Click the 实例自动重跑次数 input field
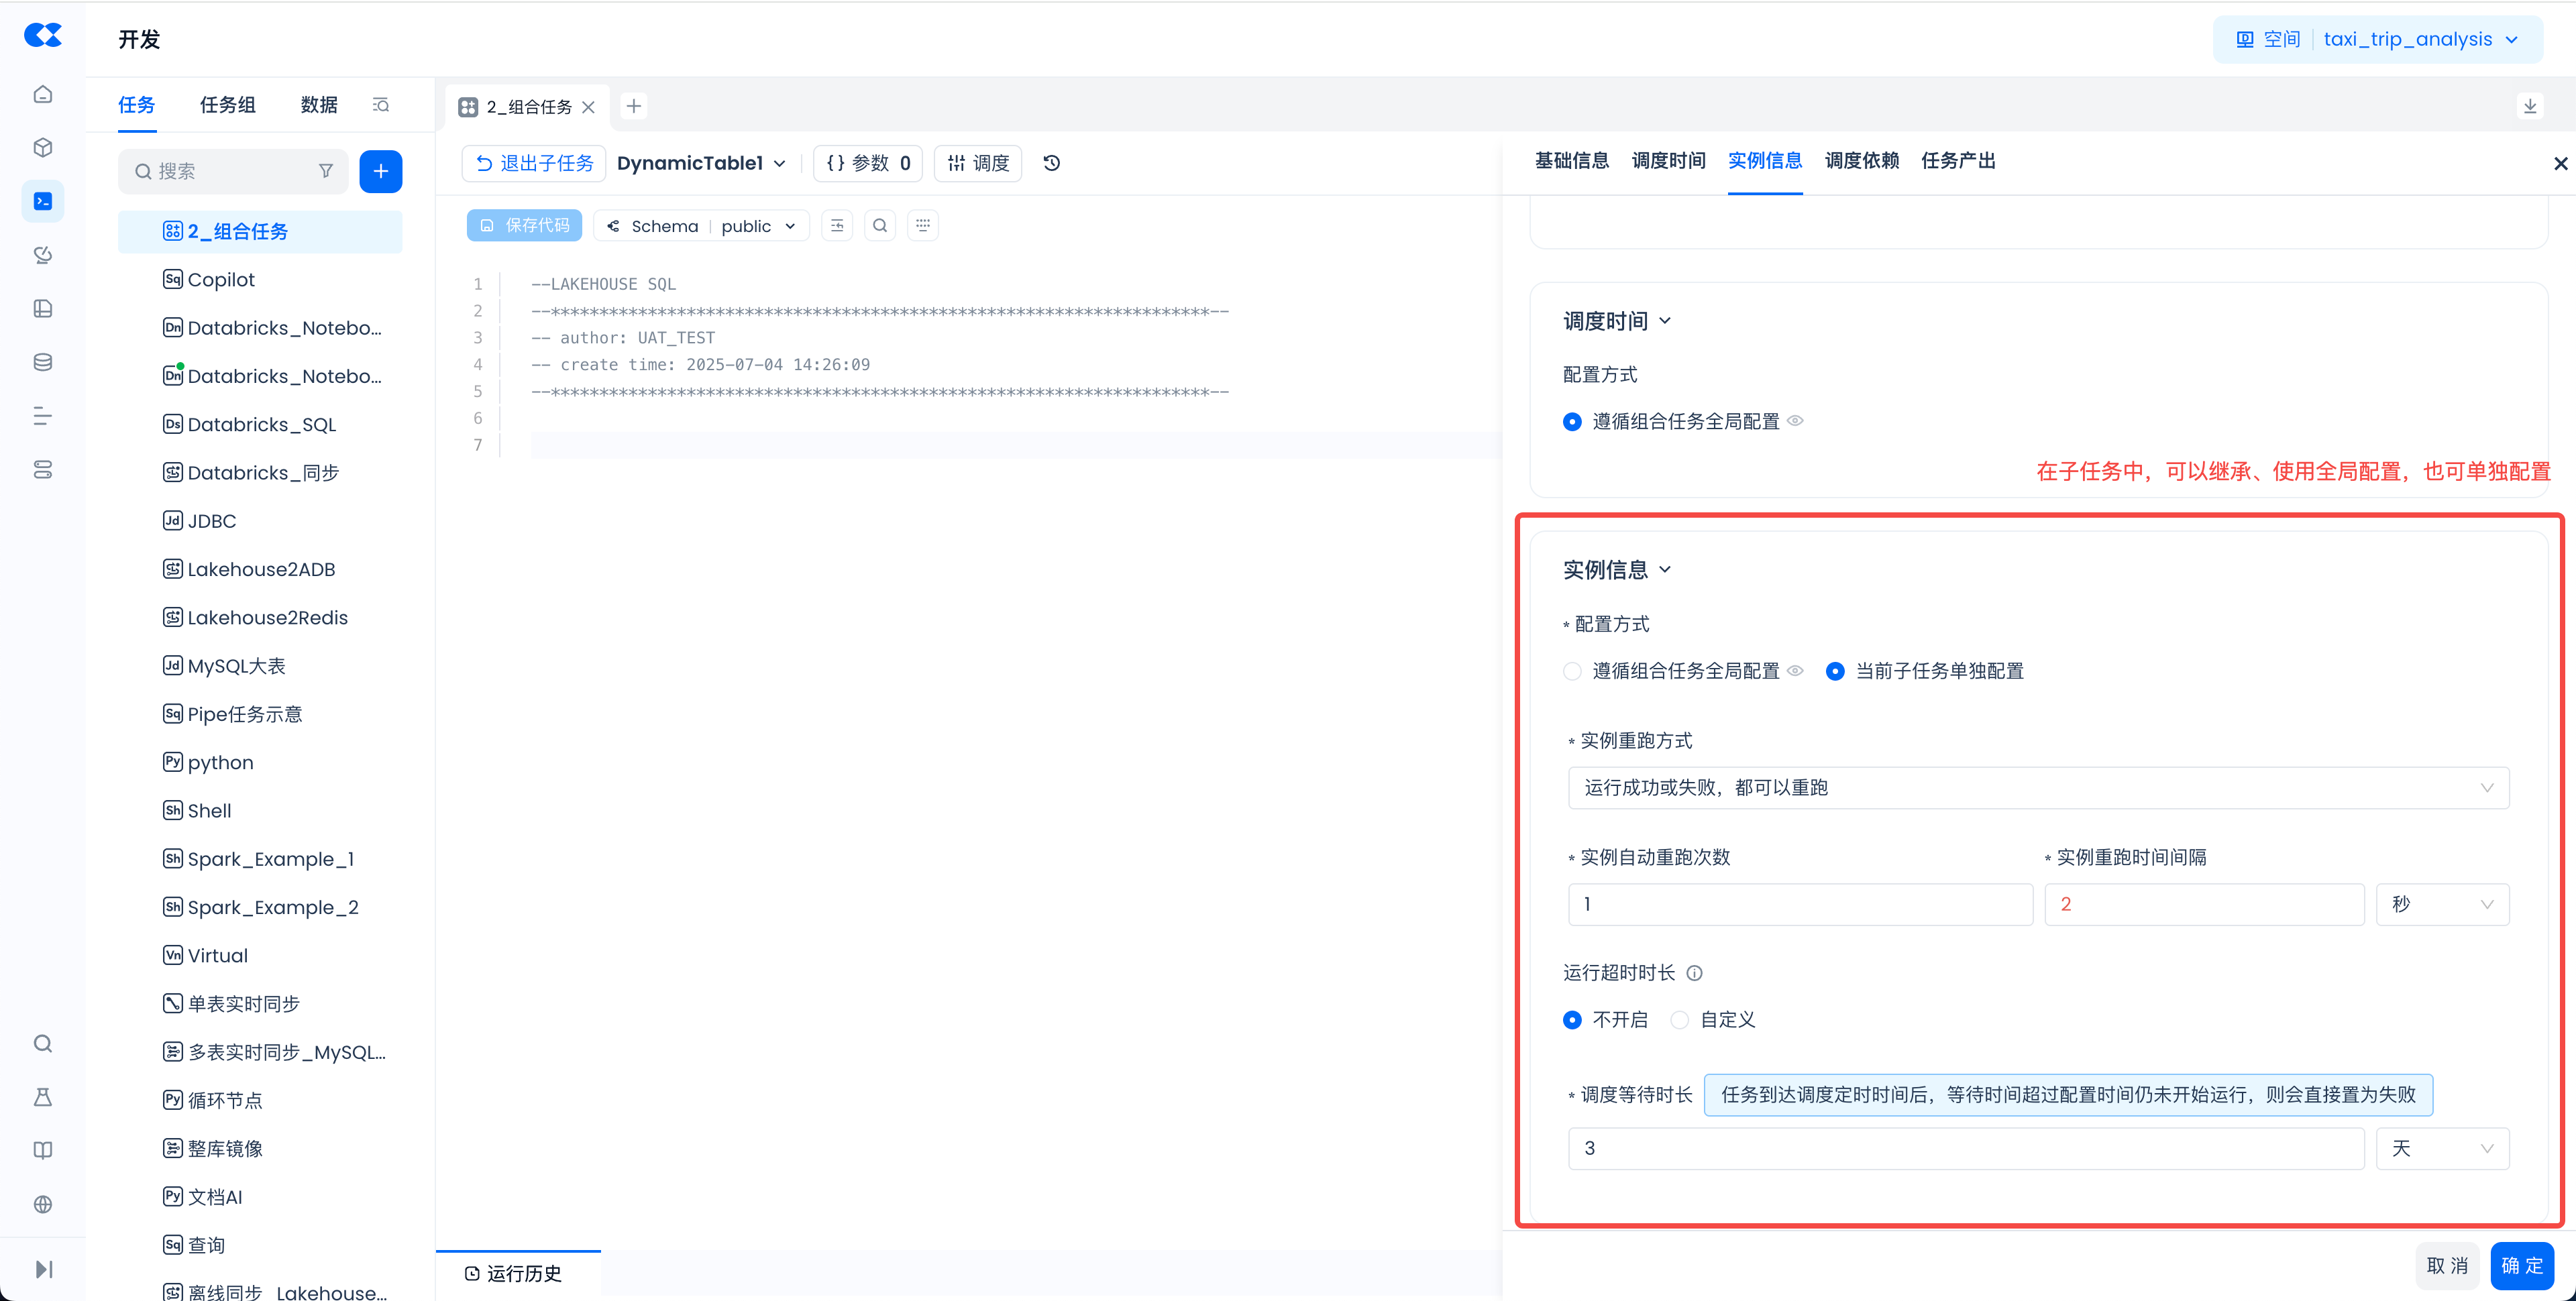The image size is (2576, 1301). point(1800,904)
